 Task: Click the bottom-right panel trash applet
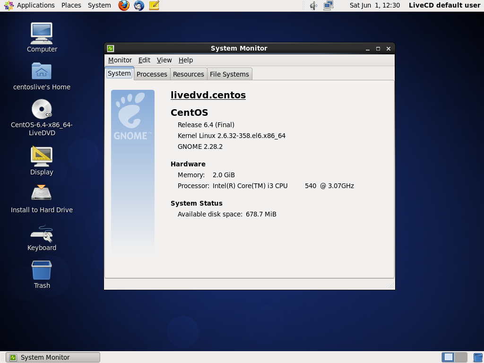coord(478,357)
